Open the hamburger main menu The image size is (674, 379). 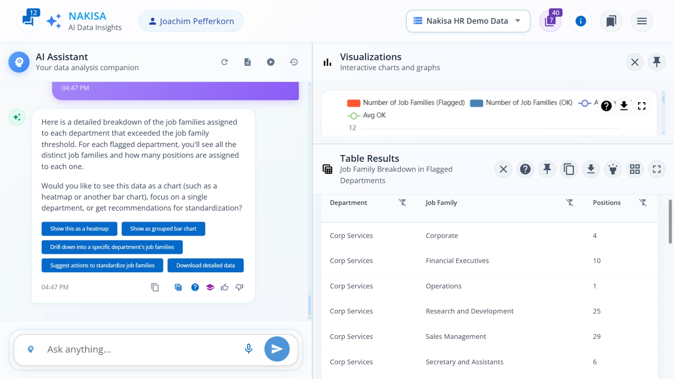pyautogui.click(x=642, y=21)
